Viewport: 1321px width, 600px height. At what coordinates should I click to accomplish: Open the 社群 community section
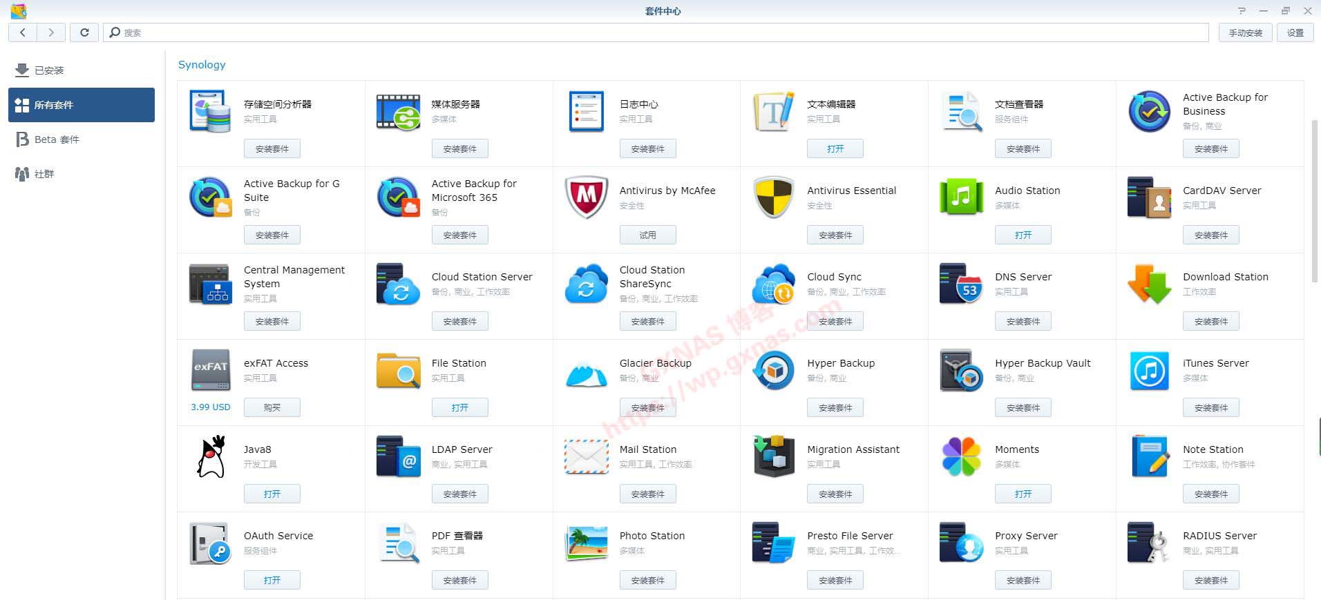pos(44,174)
